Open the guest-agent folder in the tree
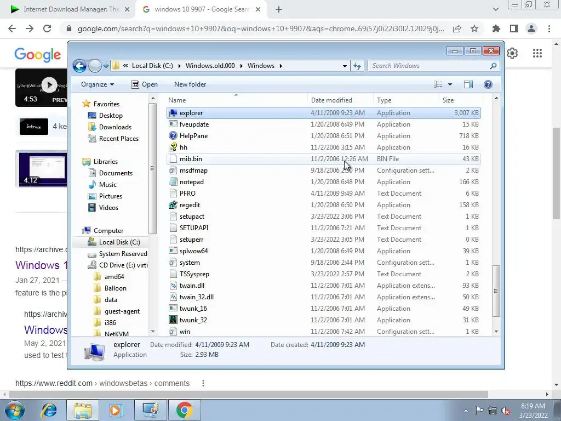This screenshot has width=561, height=421. pos(122,311)
